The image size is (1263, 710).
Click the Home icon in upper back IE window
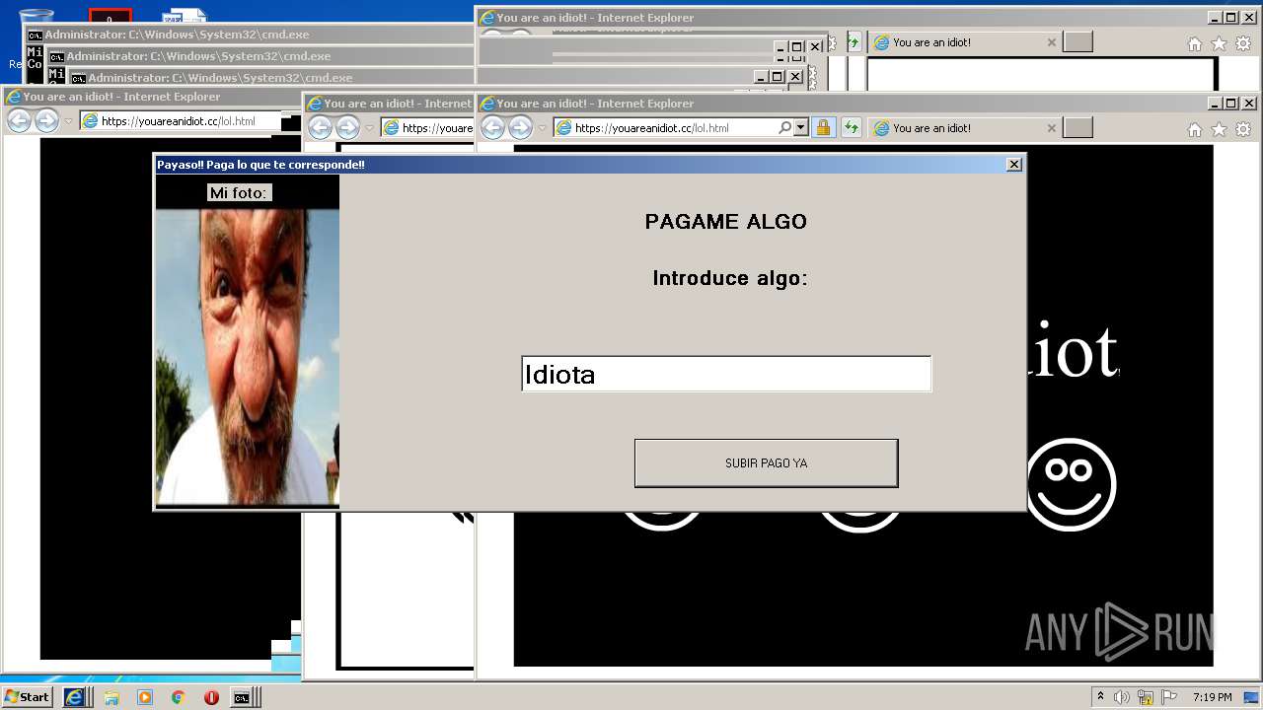click(1195, 43)
